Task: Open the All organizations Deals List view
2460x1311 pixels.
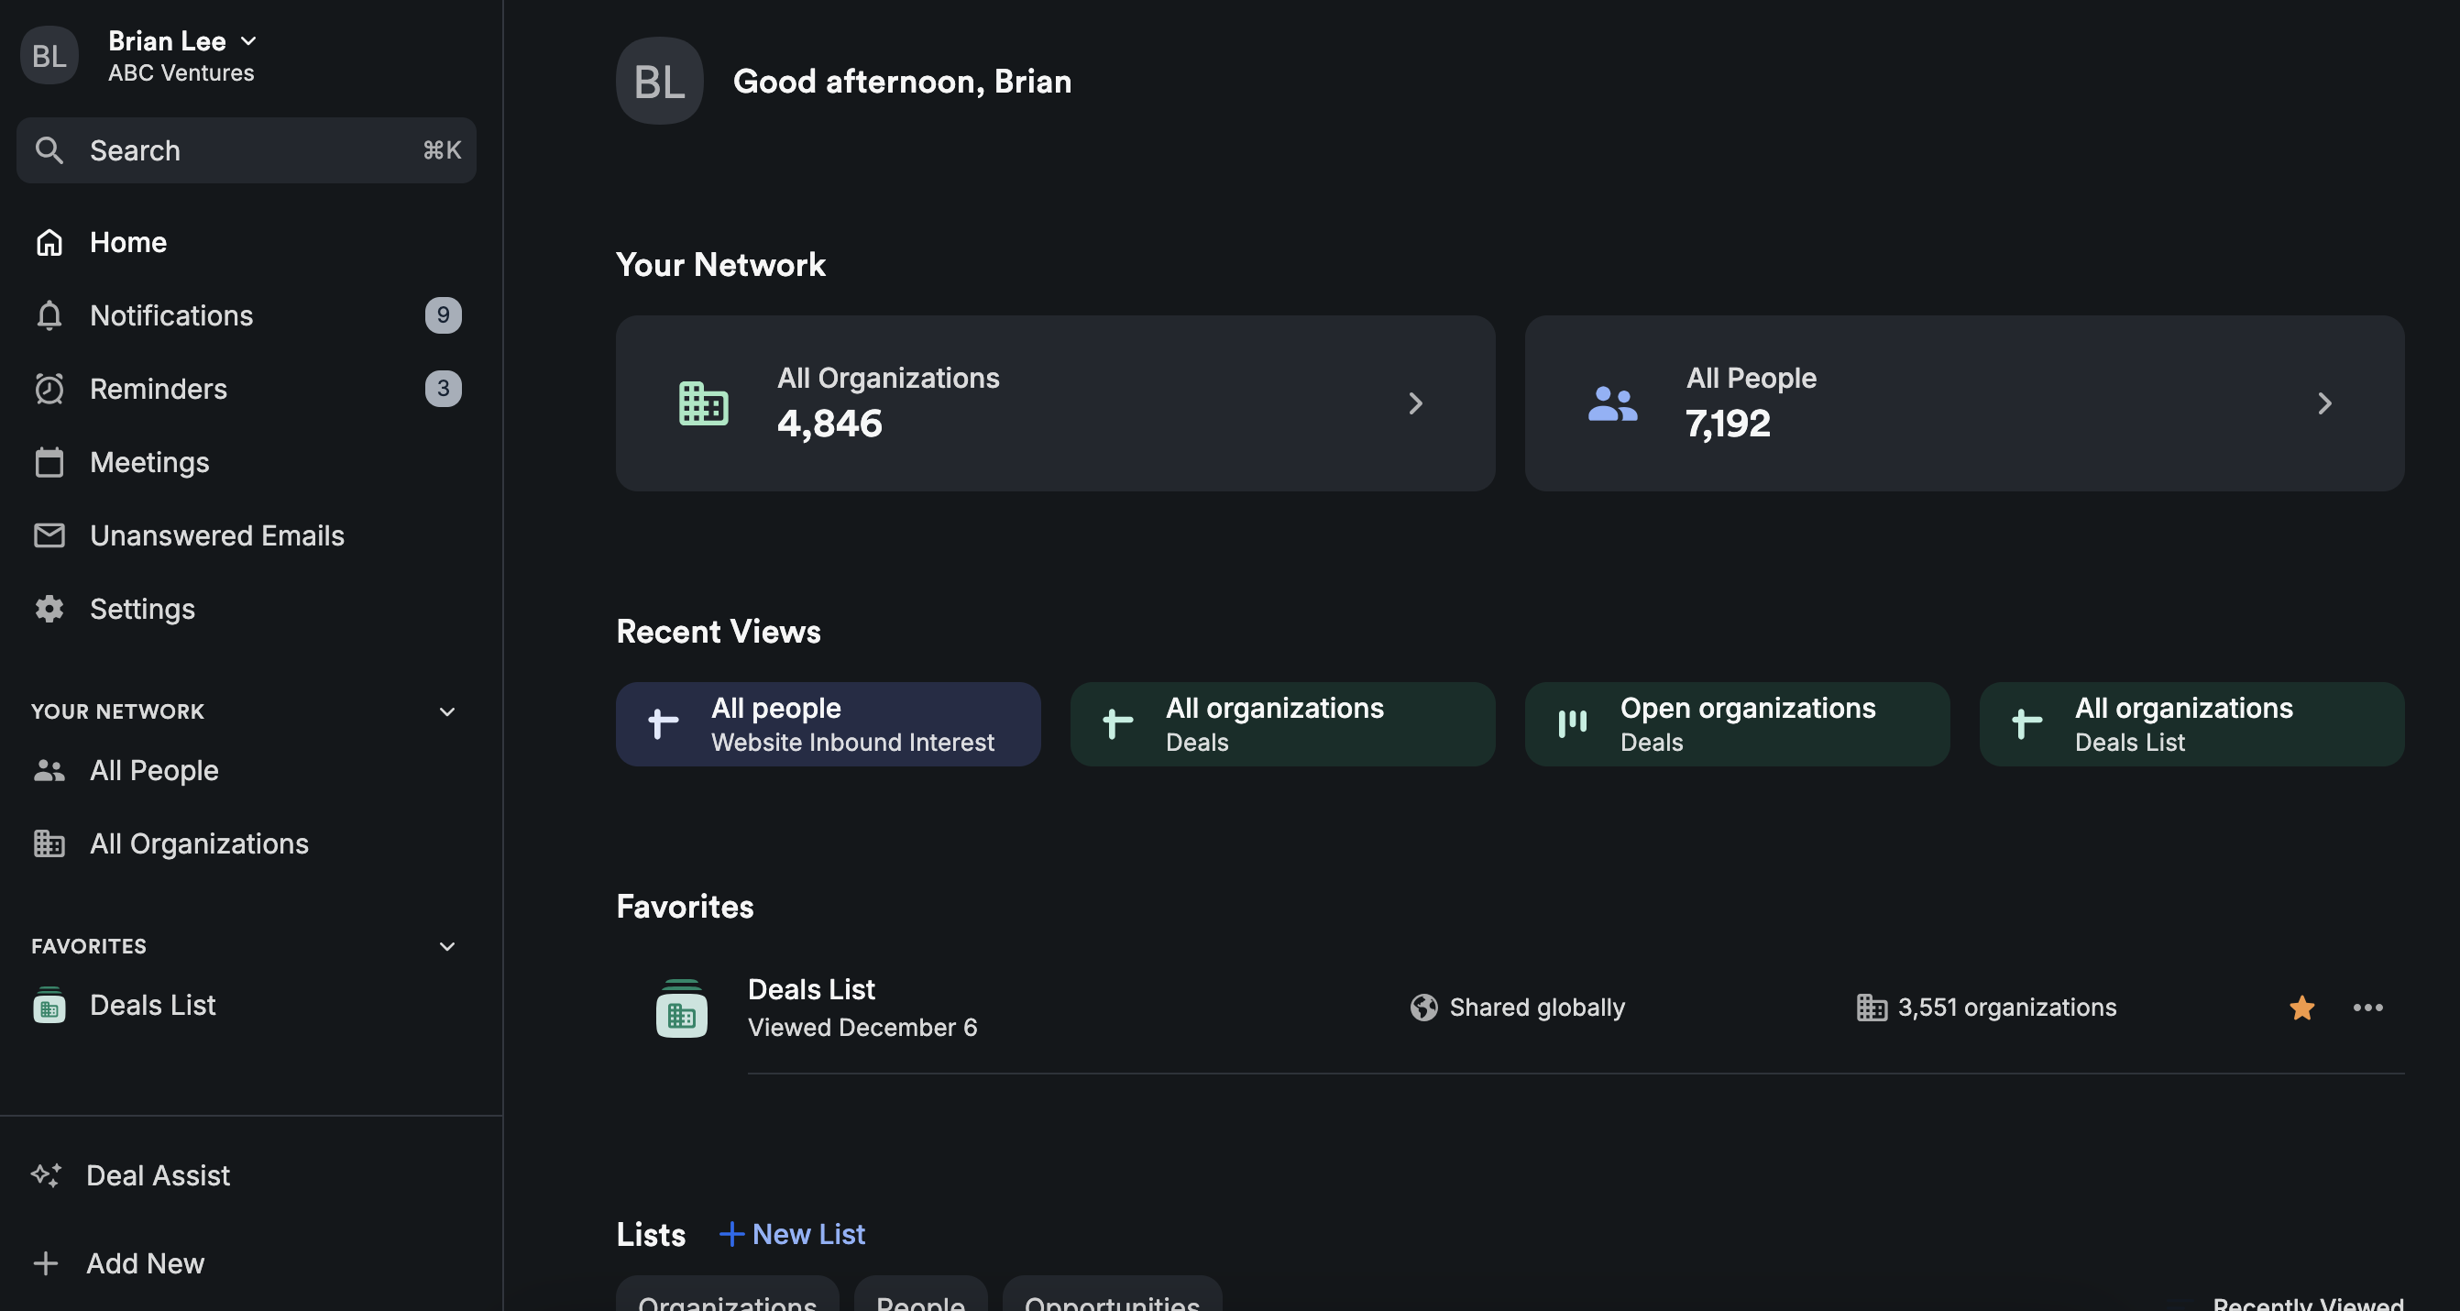Action: (x=2191, y=724)
